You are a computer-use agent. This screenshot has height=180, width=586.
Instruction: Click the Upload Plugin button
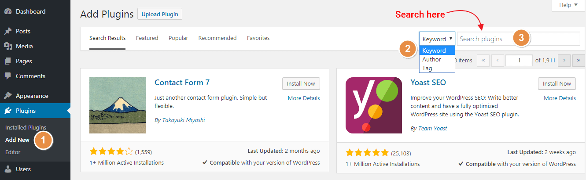tap(160, 14)
